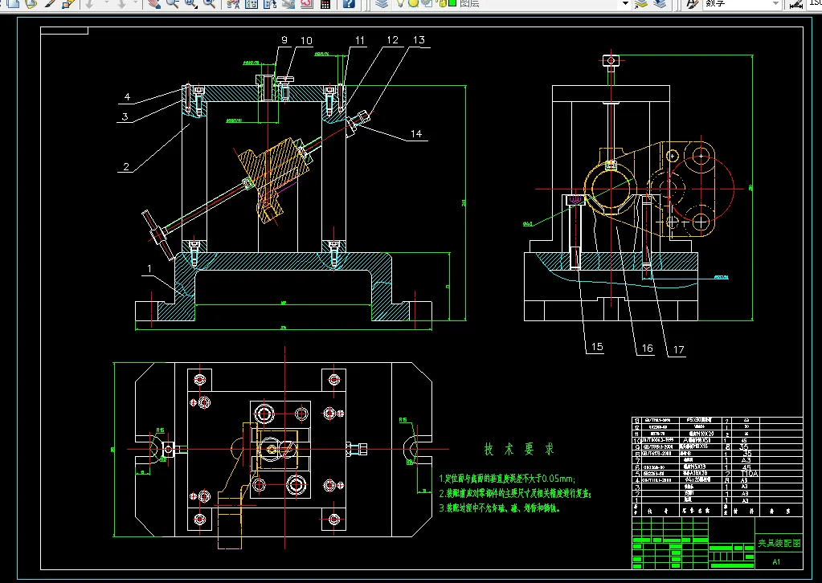Select the Pan hand tool
Image resolution: width=822 pixels, height=583 pixels.
(x=153, y=3)
